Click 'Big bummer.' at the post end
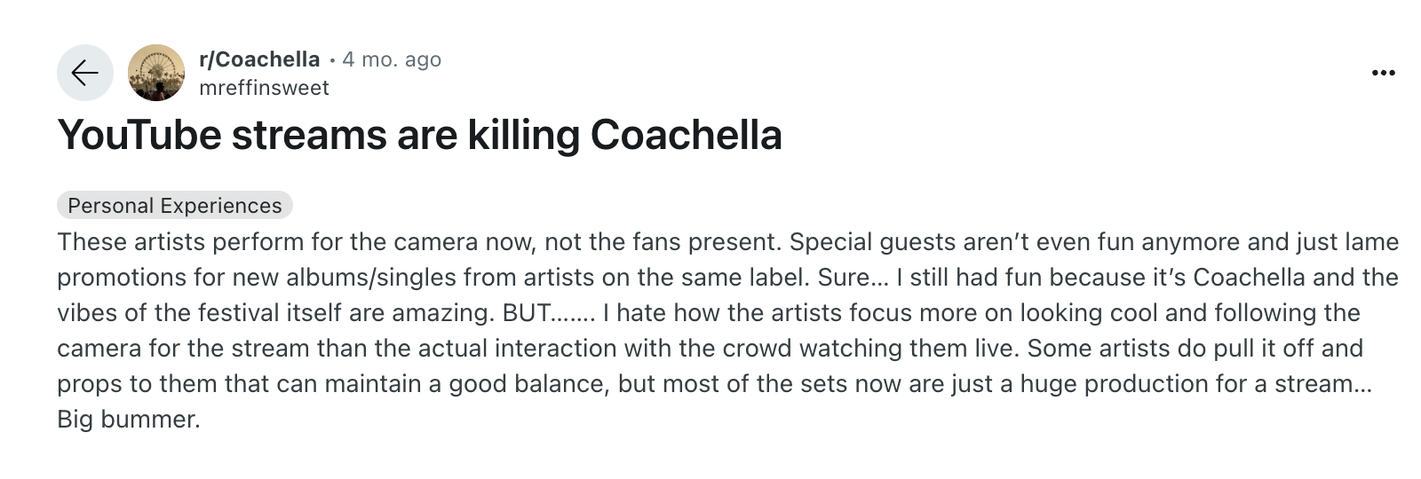Viewport: 1421px width, 479px height. [129, 420]
